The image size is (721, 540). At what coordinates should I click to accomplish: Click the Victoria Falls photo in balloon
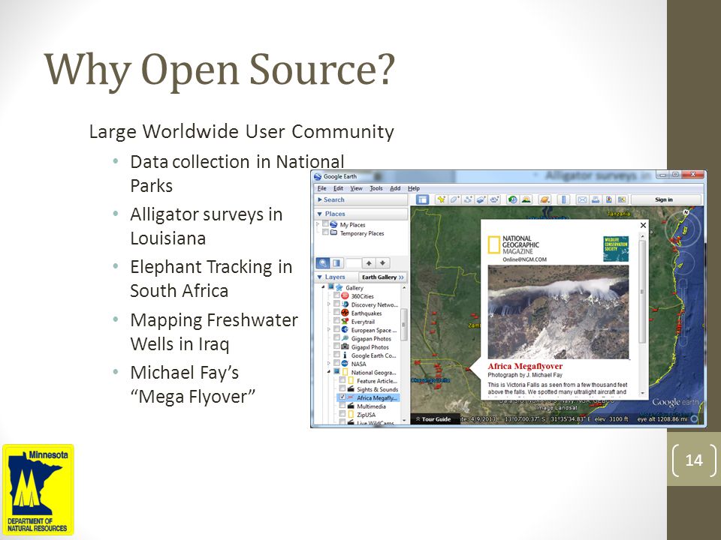[558, 312]
